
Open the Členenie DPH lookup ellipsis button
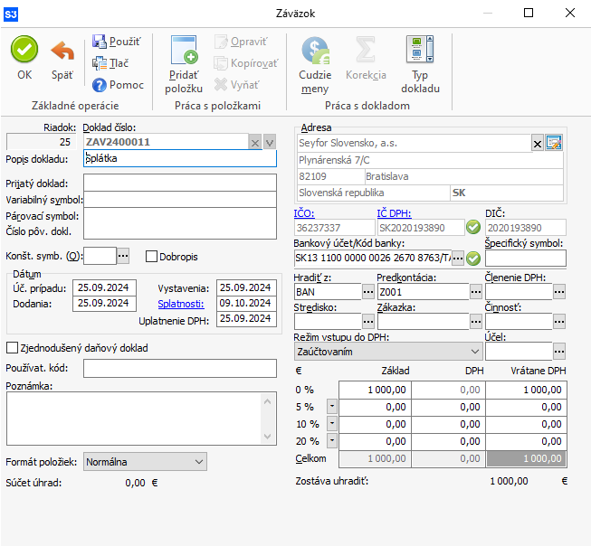559,292
